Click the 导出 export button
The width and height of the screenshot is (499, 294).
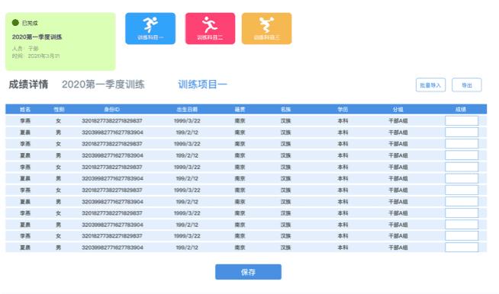[x=467, y=85]
